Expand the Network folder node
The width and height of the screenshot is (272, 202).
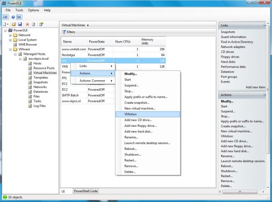tap(10, 35)
